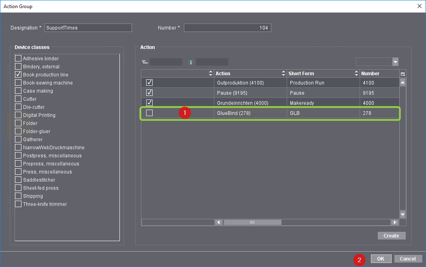Click the sort arrows on the Action column header
Image resolution: width=426 pixels, height=267 pixels.
(283, 73)
